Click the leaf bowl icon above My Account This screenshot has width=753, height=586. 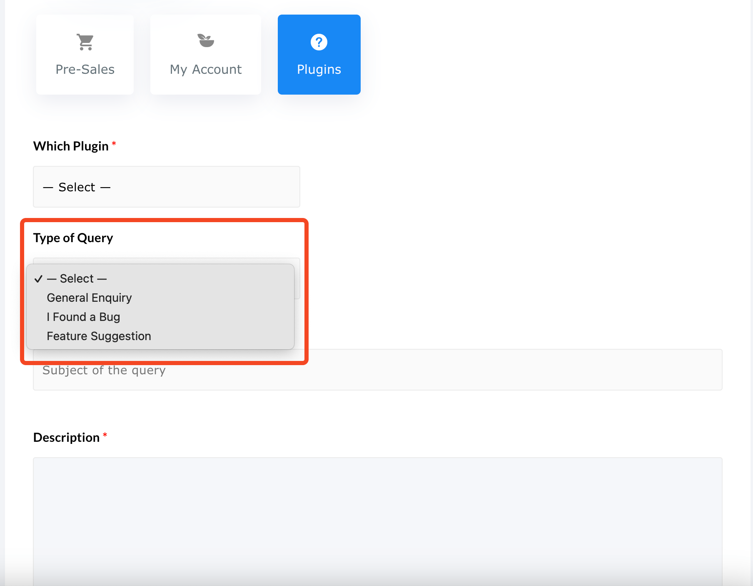click(206, 41)
